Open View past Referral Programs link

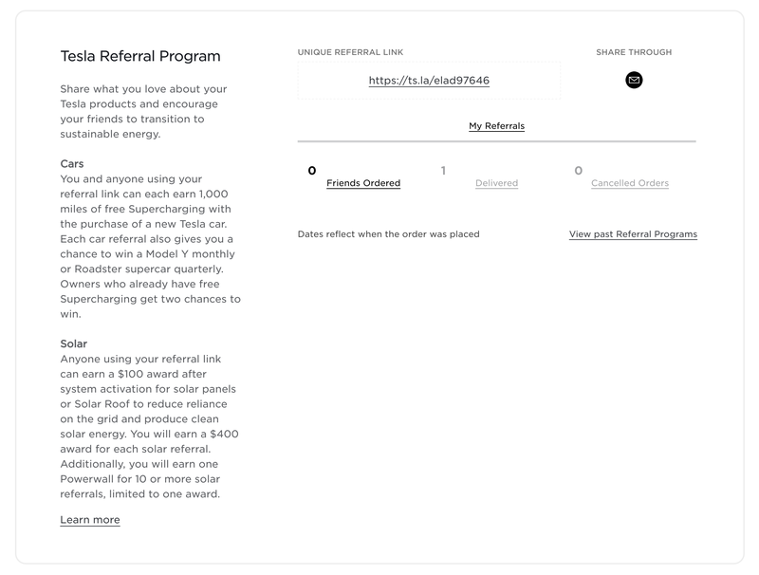point(633,234)
